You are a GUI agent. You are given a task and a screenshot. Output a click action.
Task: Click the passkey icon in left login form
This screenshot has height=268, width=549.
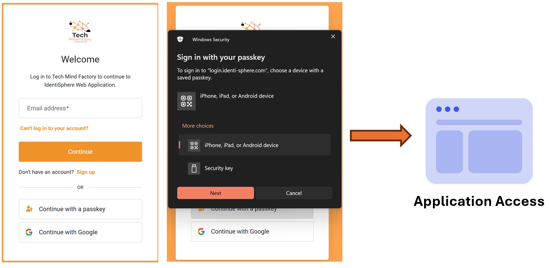[29, 209]
